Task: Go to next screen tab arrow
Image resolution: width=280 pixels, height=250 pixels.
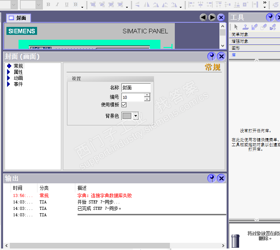Action: tap(212, 17)
